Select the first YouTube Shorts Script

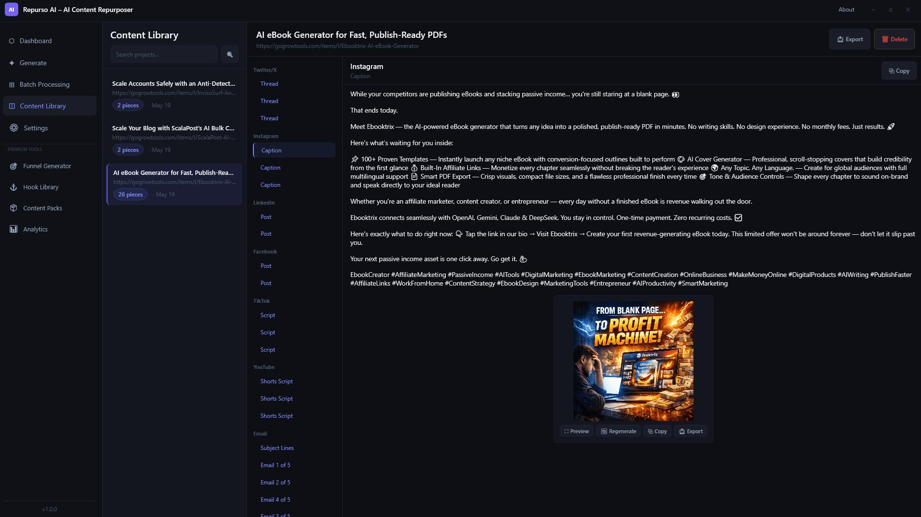pos(294,381)
